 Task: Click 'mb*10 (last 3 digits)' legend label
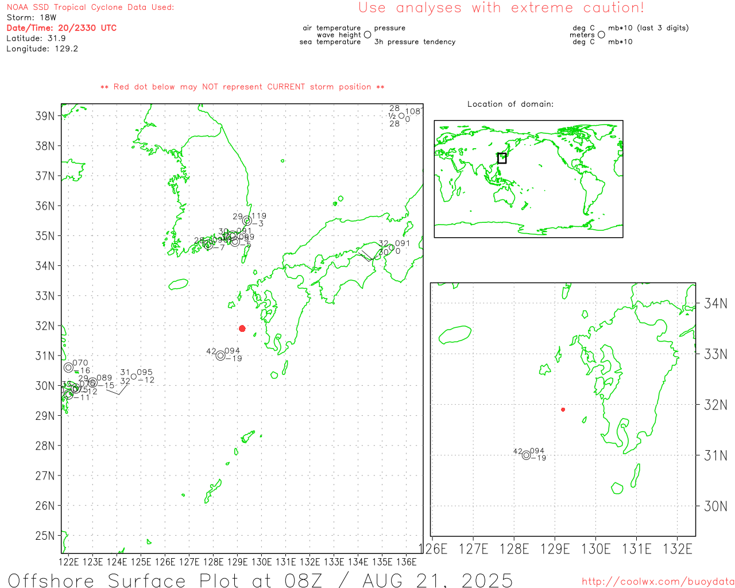coord(648,28)
